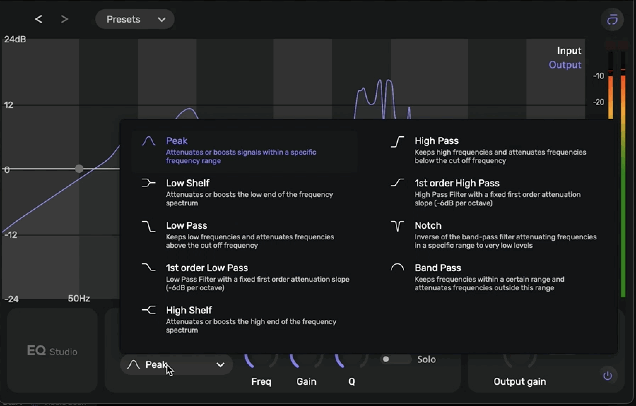Advance with the next preset arrow

(x=64, y=19)
